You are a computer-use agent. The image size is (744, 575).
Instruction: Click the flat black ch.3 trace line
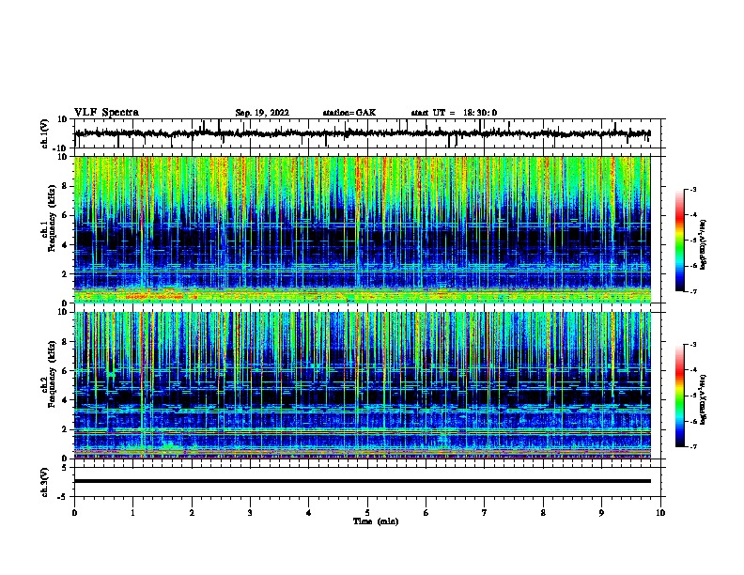click(x=363, y=481)
